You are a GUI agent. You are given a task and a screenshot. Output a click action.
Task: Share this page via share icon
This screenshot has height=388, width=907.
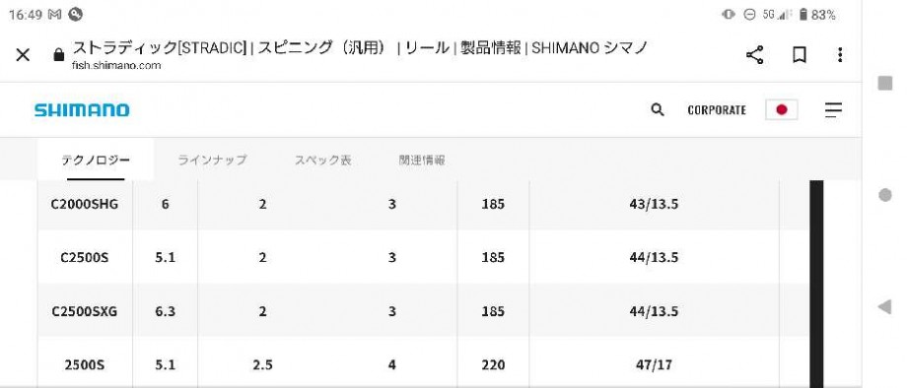754,55
